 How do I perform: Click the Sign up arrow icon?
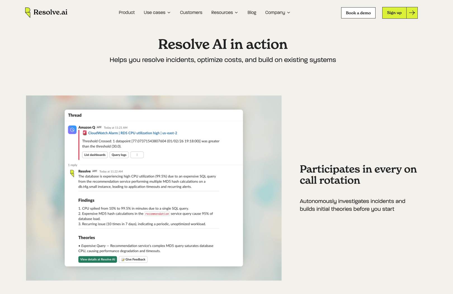point(412,13)
